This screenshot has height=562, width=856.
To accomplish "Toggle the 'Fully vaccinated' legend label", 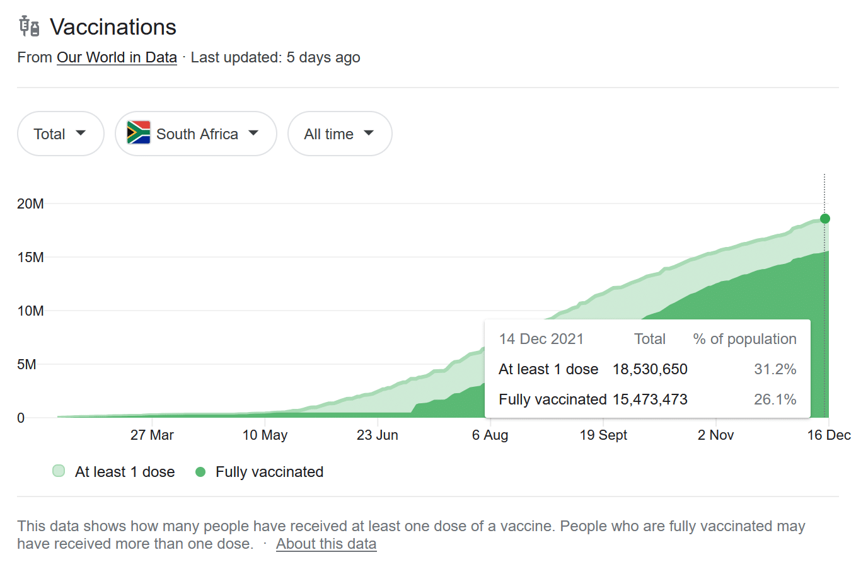I will (269, 472).
